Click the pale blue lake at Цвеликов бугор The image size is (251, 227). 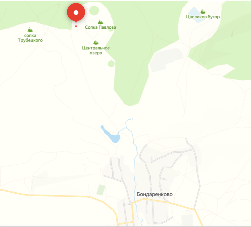tap(196, 14)
